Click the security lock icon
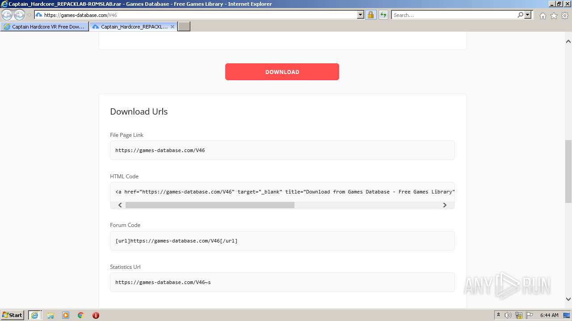The height and width of the screenshot is (321, 572). pyautogui.click(x=370, y=15)
